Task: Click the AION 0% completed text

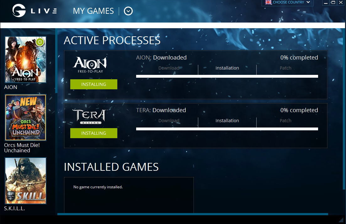Action: [299, 58]
